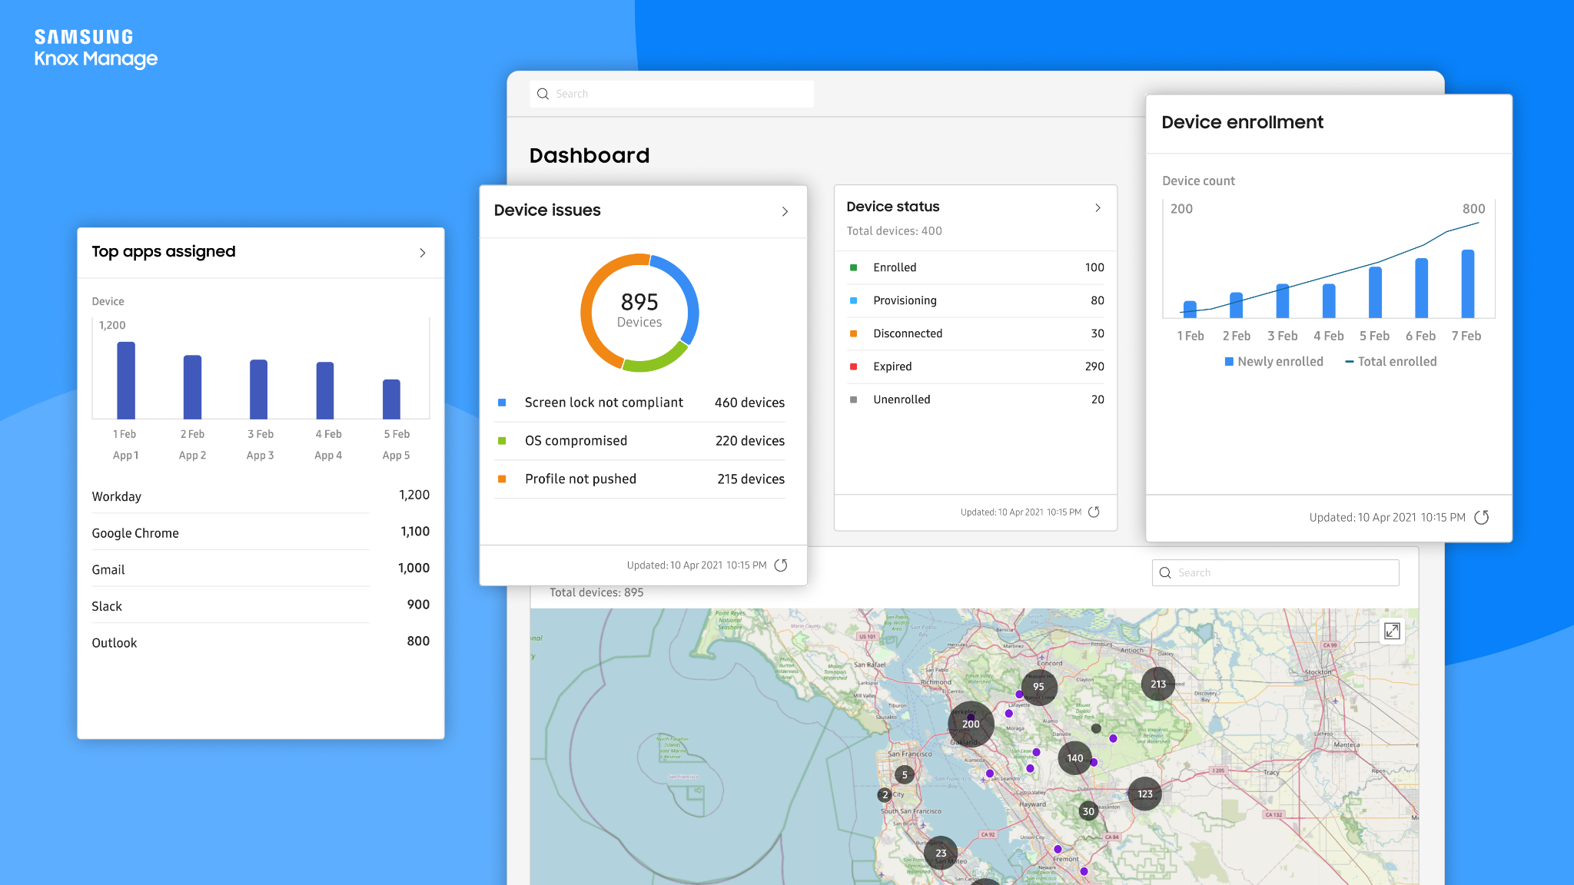Refresh the Device status panel
Screen dimensions: 1574x885
tap(1094, 512)
